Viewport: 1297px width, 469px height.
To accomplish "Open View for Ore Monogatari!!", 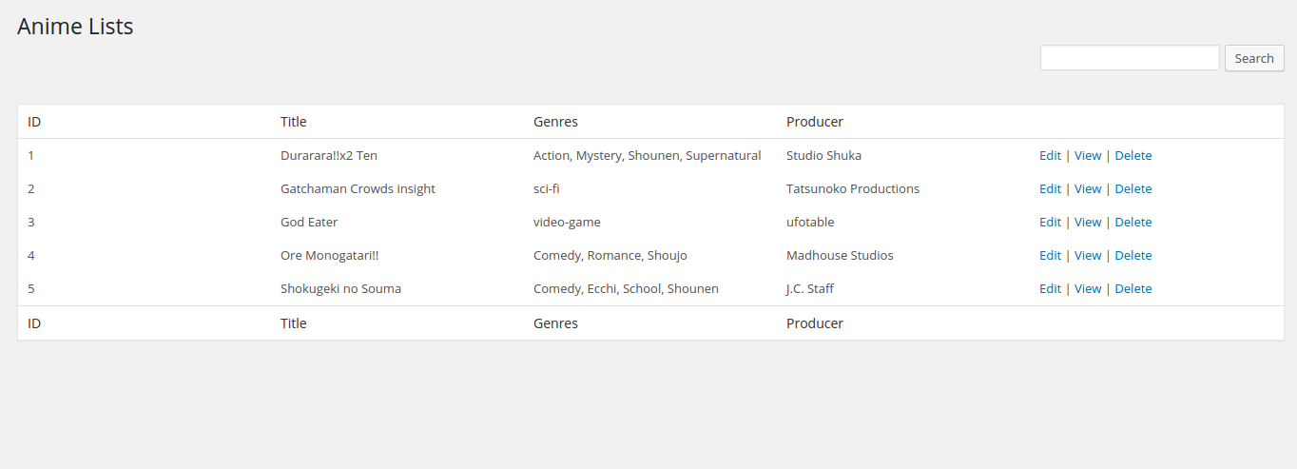I will click(1088, 256).
